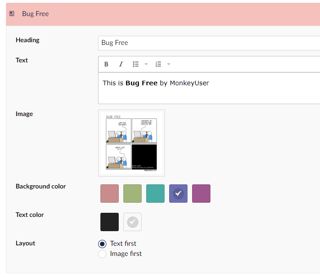Toggle italic formatting in text editor
320x277 pixels.
[121, 64]
